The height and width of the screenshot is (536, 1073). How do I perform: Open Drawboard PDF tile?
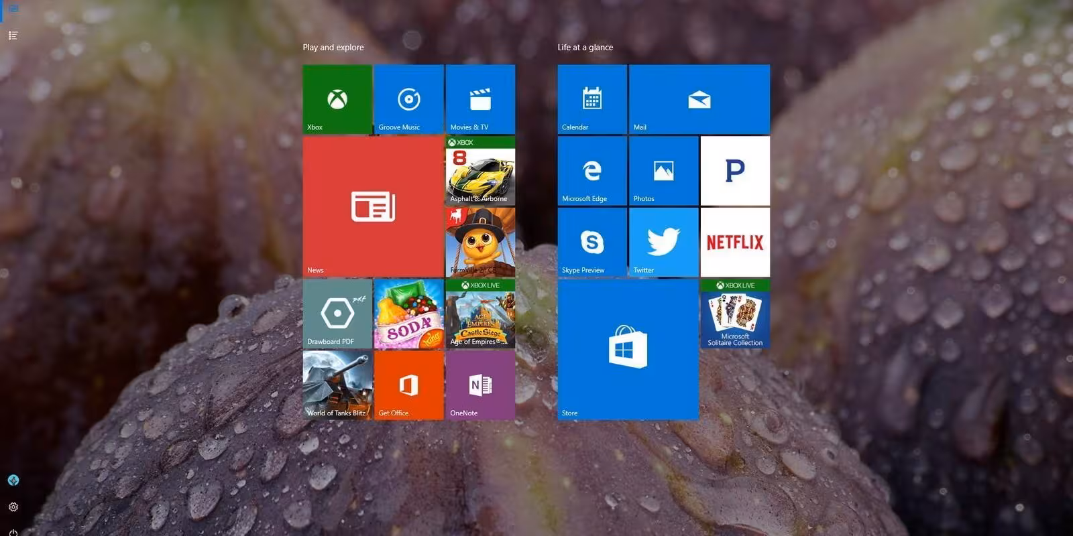pyautogui.click(x=337, y=314)
